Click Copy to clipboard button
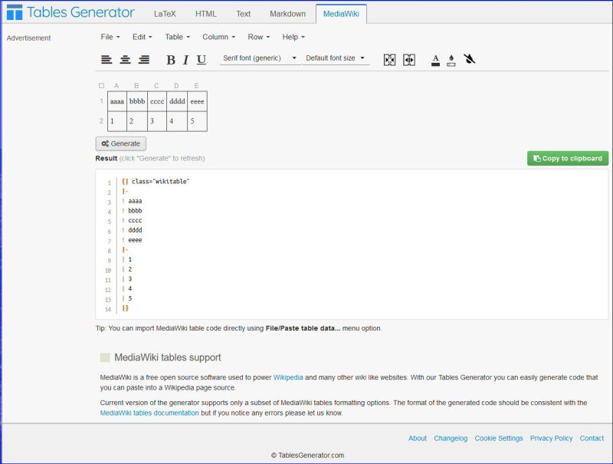613x464 pixels. point(568,159)
